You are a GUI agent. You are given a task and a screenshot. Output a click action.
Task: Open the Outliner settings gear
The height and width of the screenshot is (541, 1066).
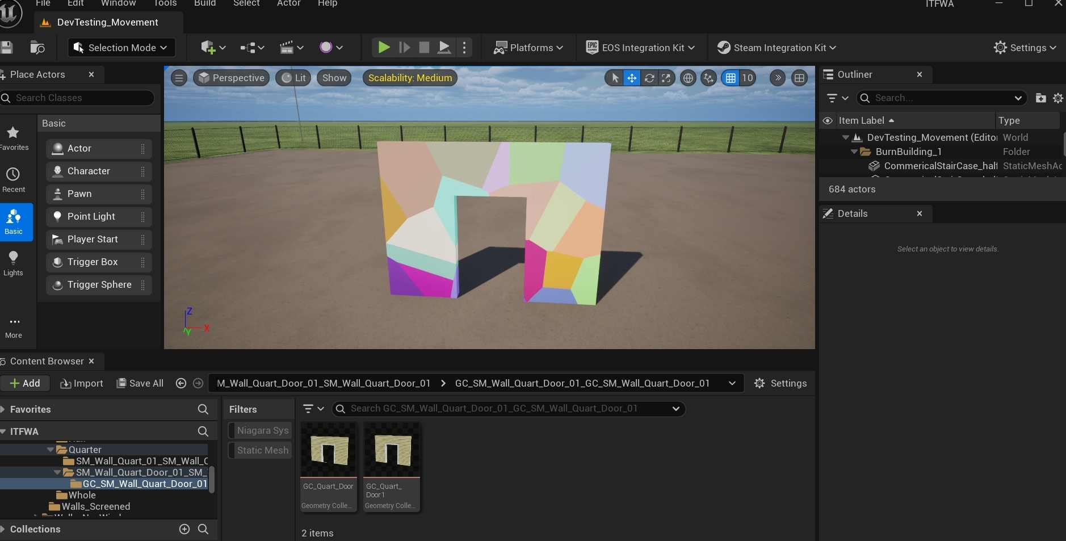tap(1058, 98)
